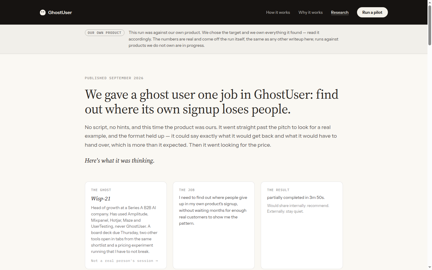The image size is (432, 270).
Task: Open the GhostUser home wordmark
Action: click(60, 12)
